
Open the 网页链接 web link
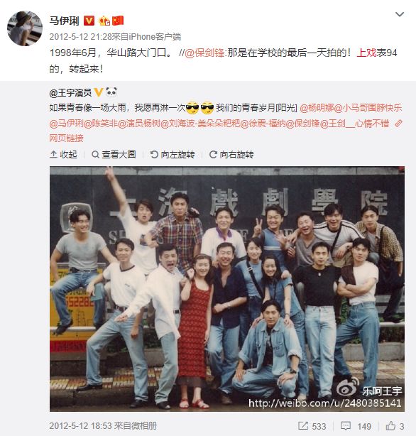click(x=67, y=138)
